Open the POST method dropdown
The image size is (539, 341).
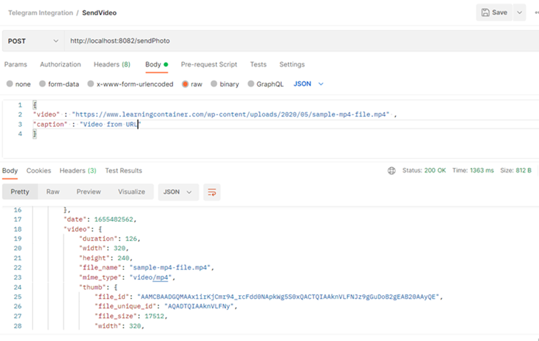pyautogui.click(x=33, y=41)
